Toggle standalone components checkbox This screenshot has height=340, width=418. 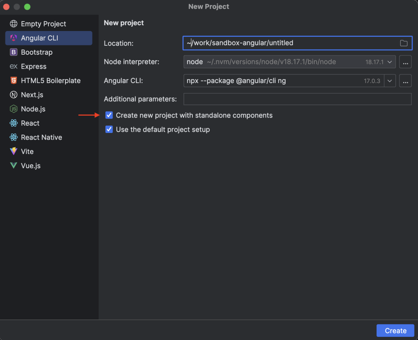[x=109, y=115]
